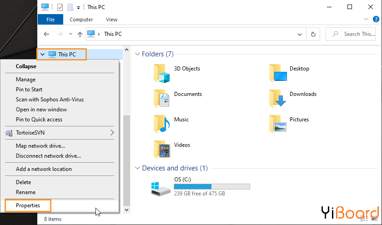Image resolution: width=382 pixels, height=225 pixels.
Task: Select the Documents folder icon
Action: pyautogui.click(x=161, y=99)
